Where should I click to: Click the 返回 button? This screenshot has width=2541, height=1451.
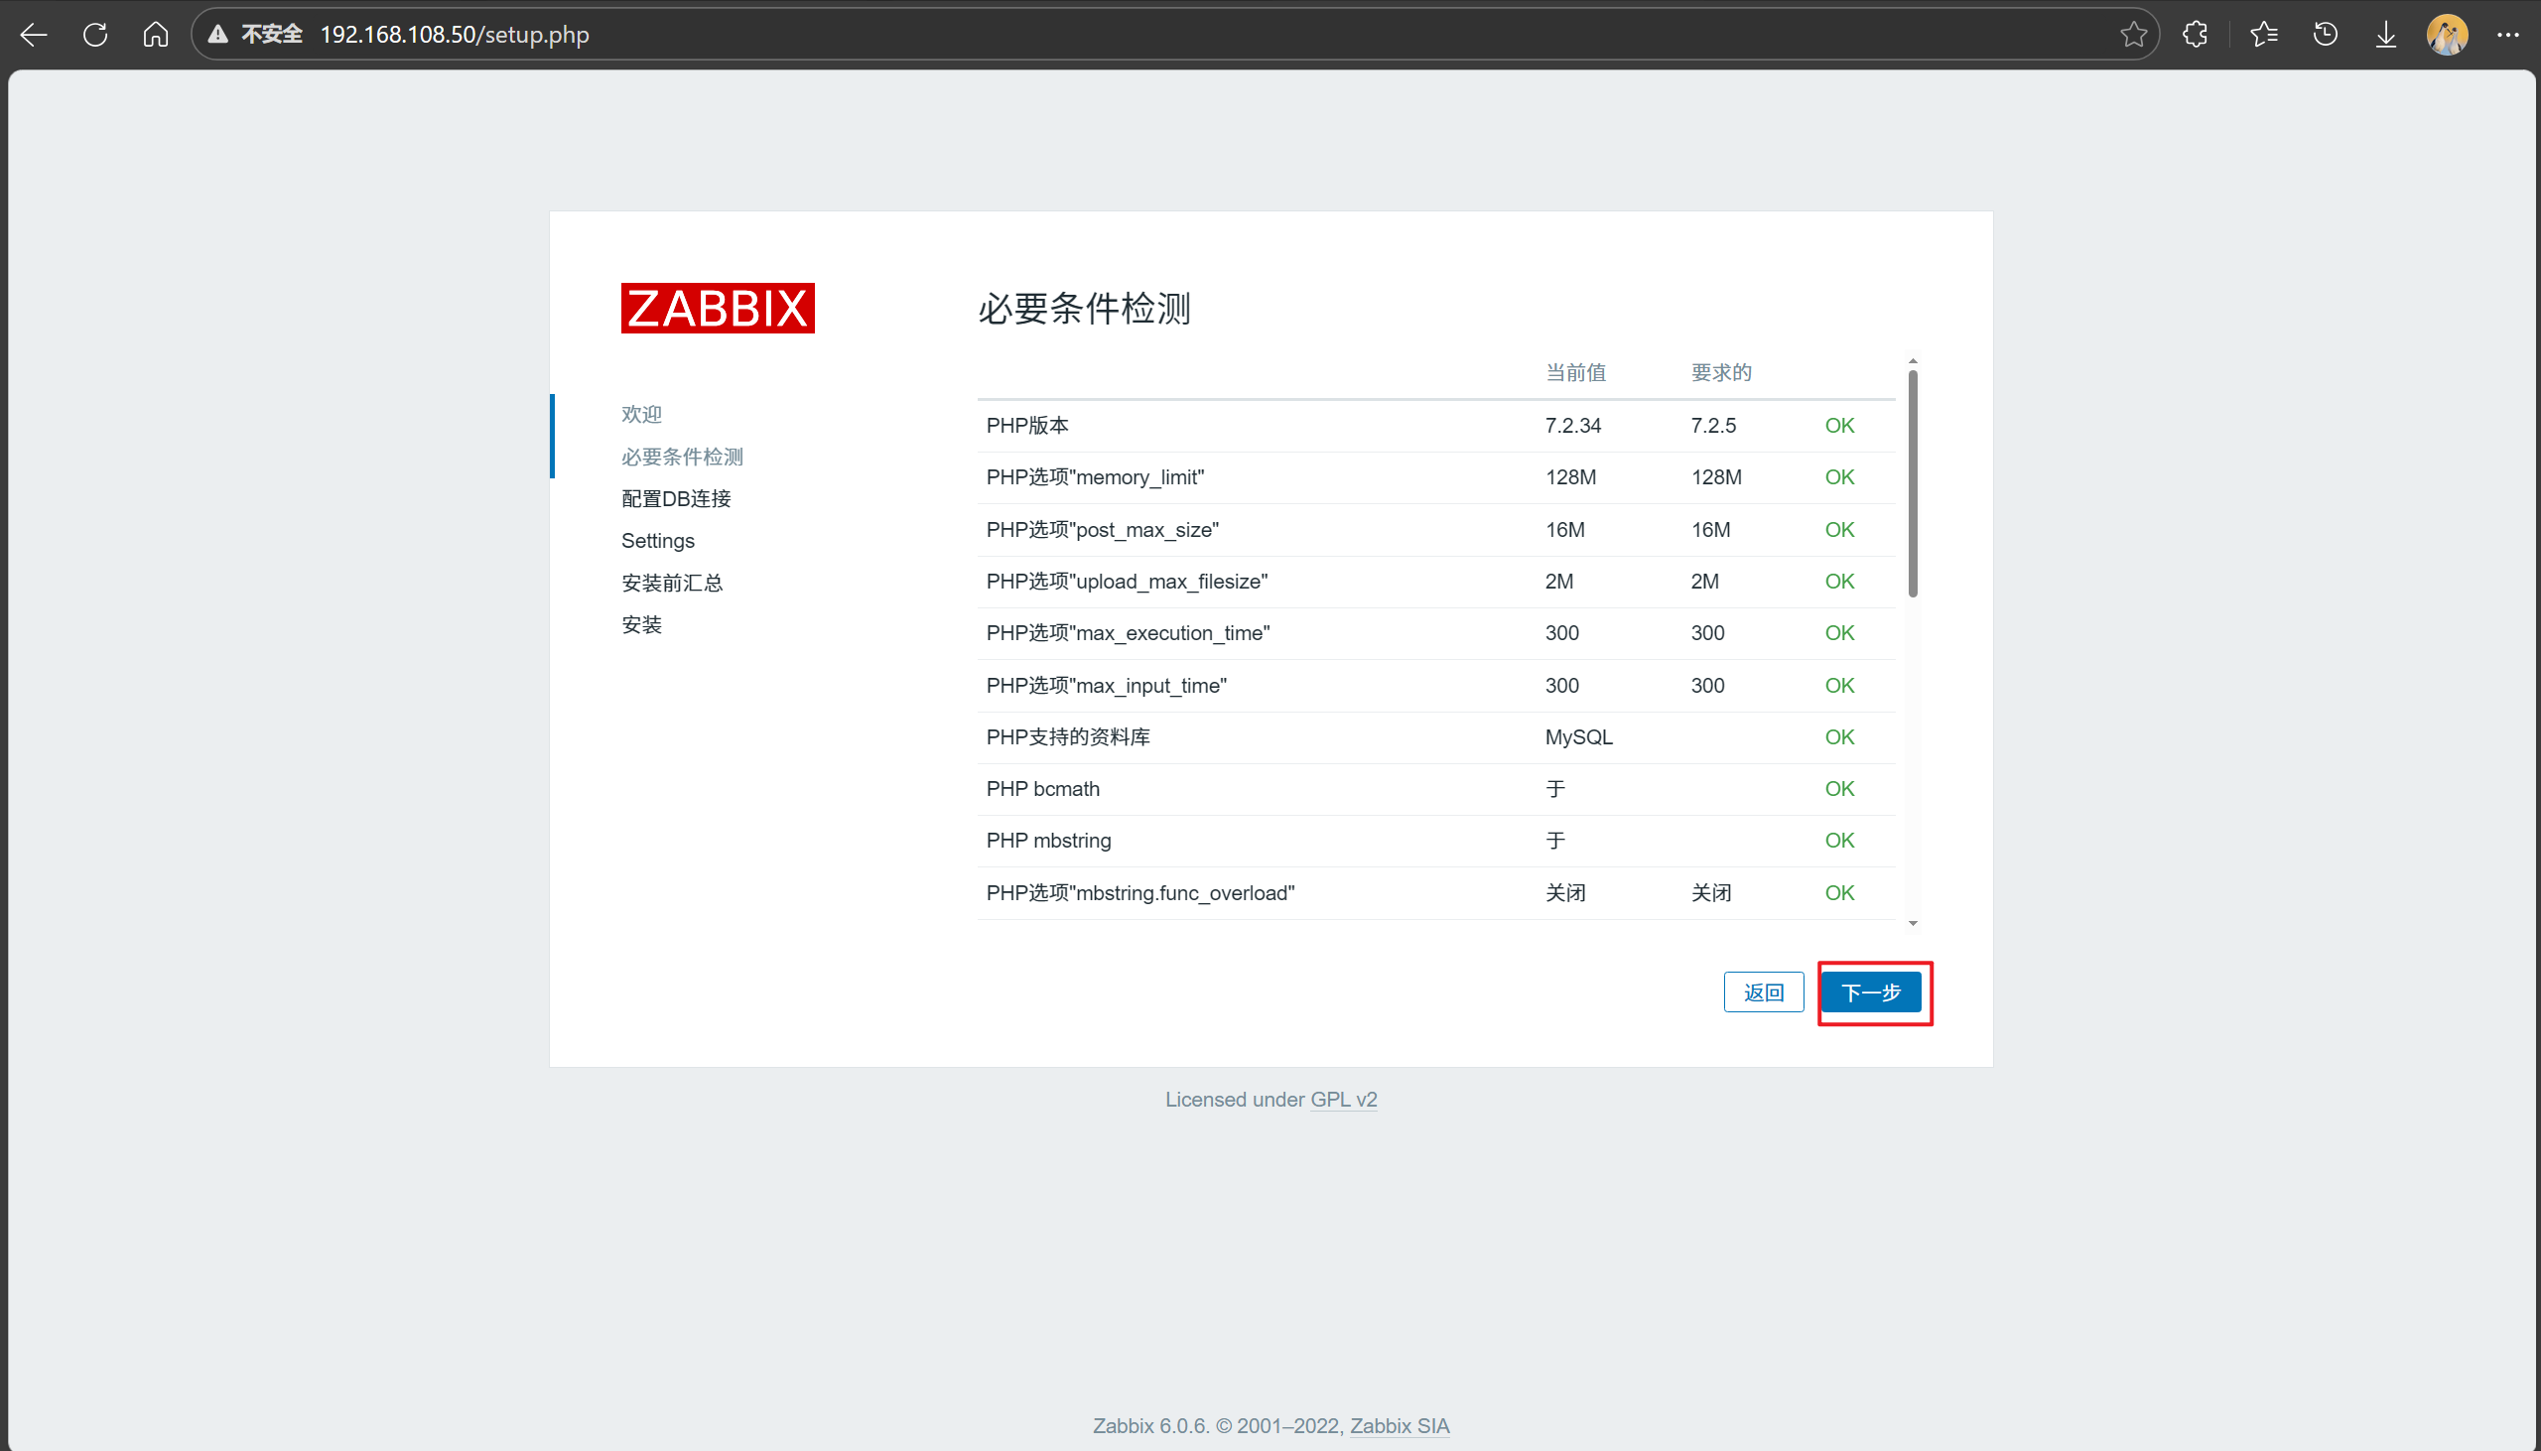point(1763,992)
